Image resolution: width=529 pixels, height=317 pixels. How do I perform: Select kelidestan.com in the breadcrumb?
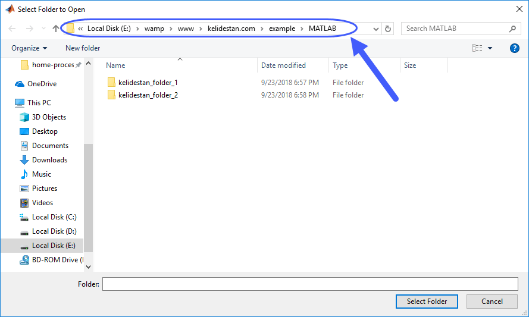[231, 29]
